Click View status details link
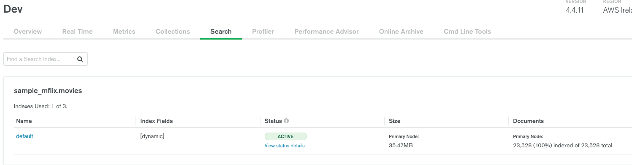The height and width of the screenshot is (165, 632). coord(285,146)
